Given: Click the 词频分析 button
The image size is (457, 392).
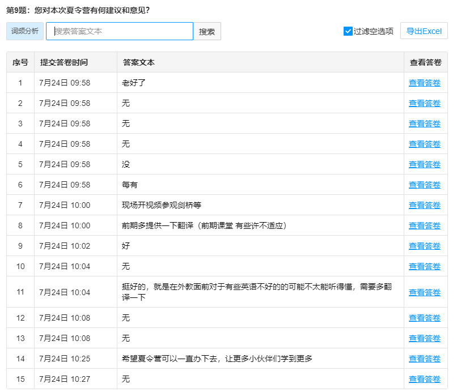Looking at the screenshot, I should point(25,31).
